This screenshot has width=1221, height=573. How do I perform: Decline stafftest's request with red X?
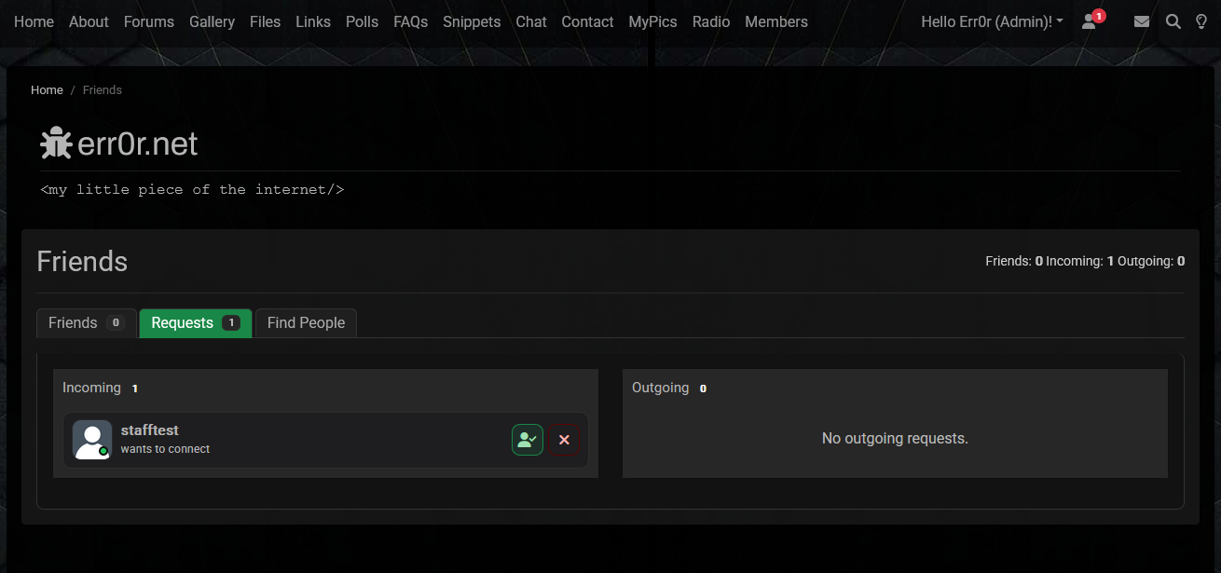pos(564,440)
